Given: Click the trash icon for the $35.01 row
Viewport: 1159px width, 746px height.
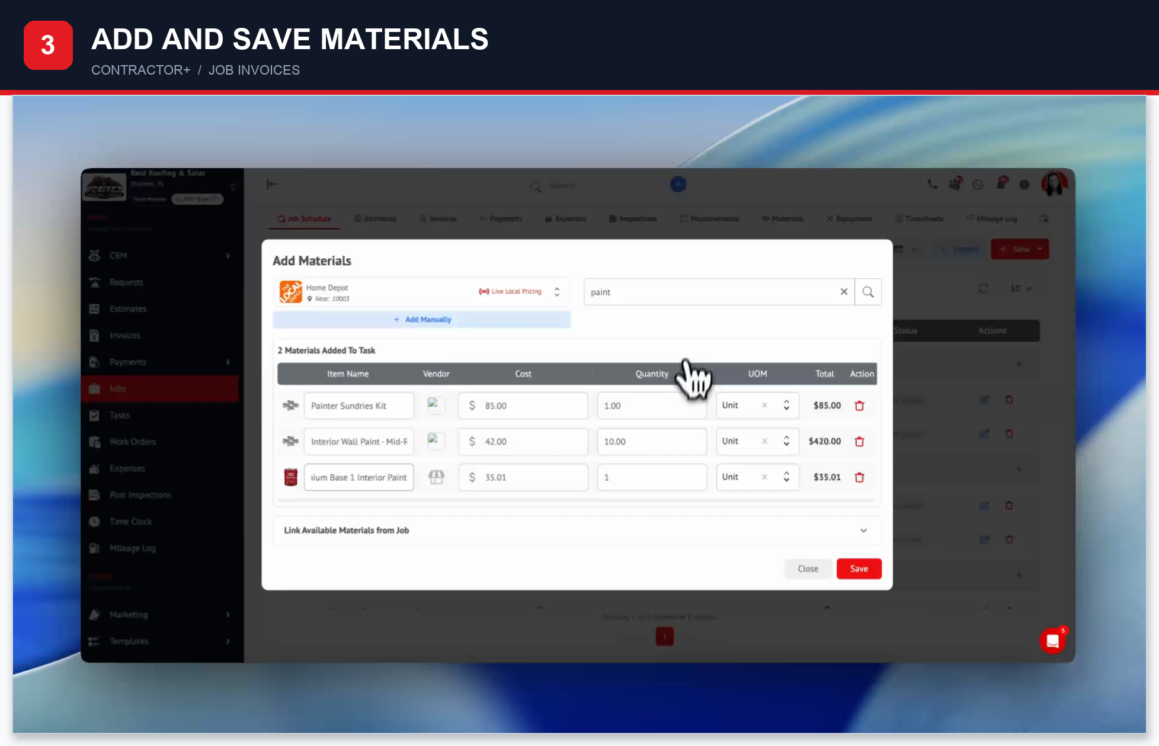Looking at the screenshot, I should click(x=859, y=477).
